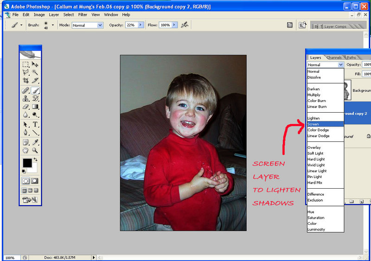371x261 pixels.
Task: Open the status bar info arrow
Action: tap(94, 257)
